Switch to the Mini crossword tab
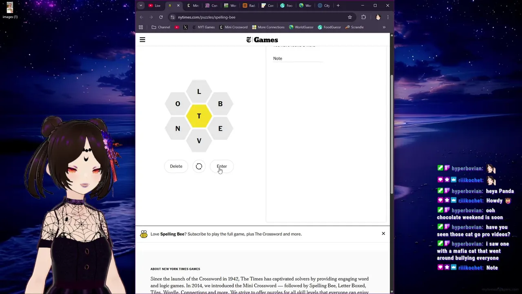The width and height of the screenshot is (522, 294). [x=193, y=5]
